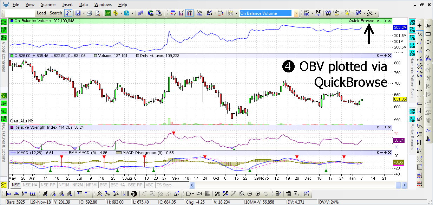Click the MCX NCX exchange icon

(x=4, y=22)
